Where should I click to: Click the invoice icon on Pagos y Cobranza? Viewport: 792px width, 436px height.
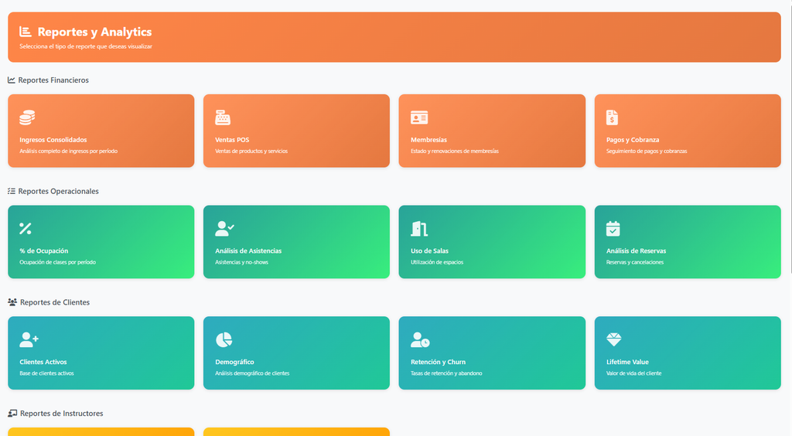coord(613,118)
